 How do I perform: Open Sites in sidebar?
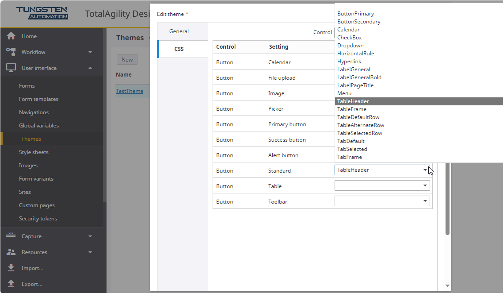[25, 192]
